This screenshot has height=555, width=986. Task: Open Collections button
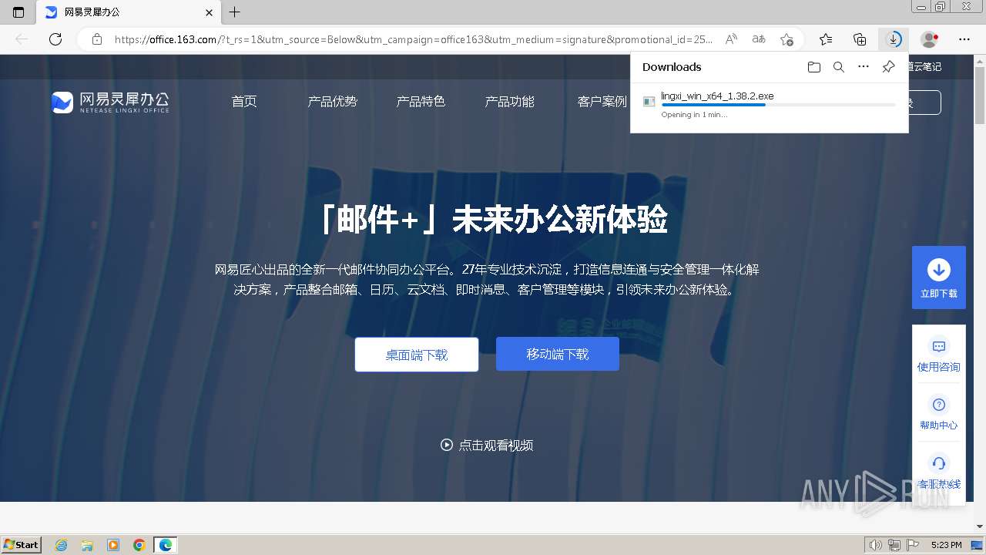click(x=860, y=39)
